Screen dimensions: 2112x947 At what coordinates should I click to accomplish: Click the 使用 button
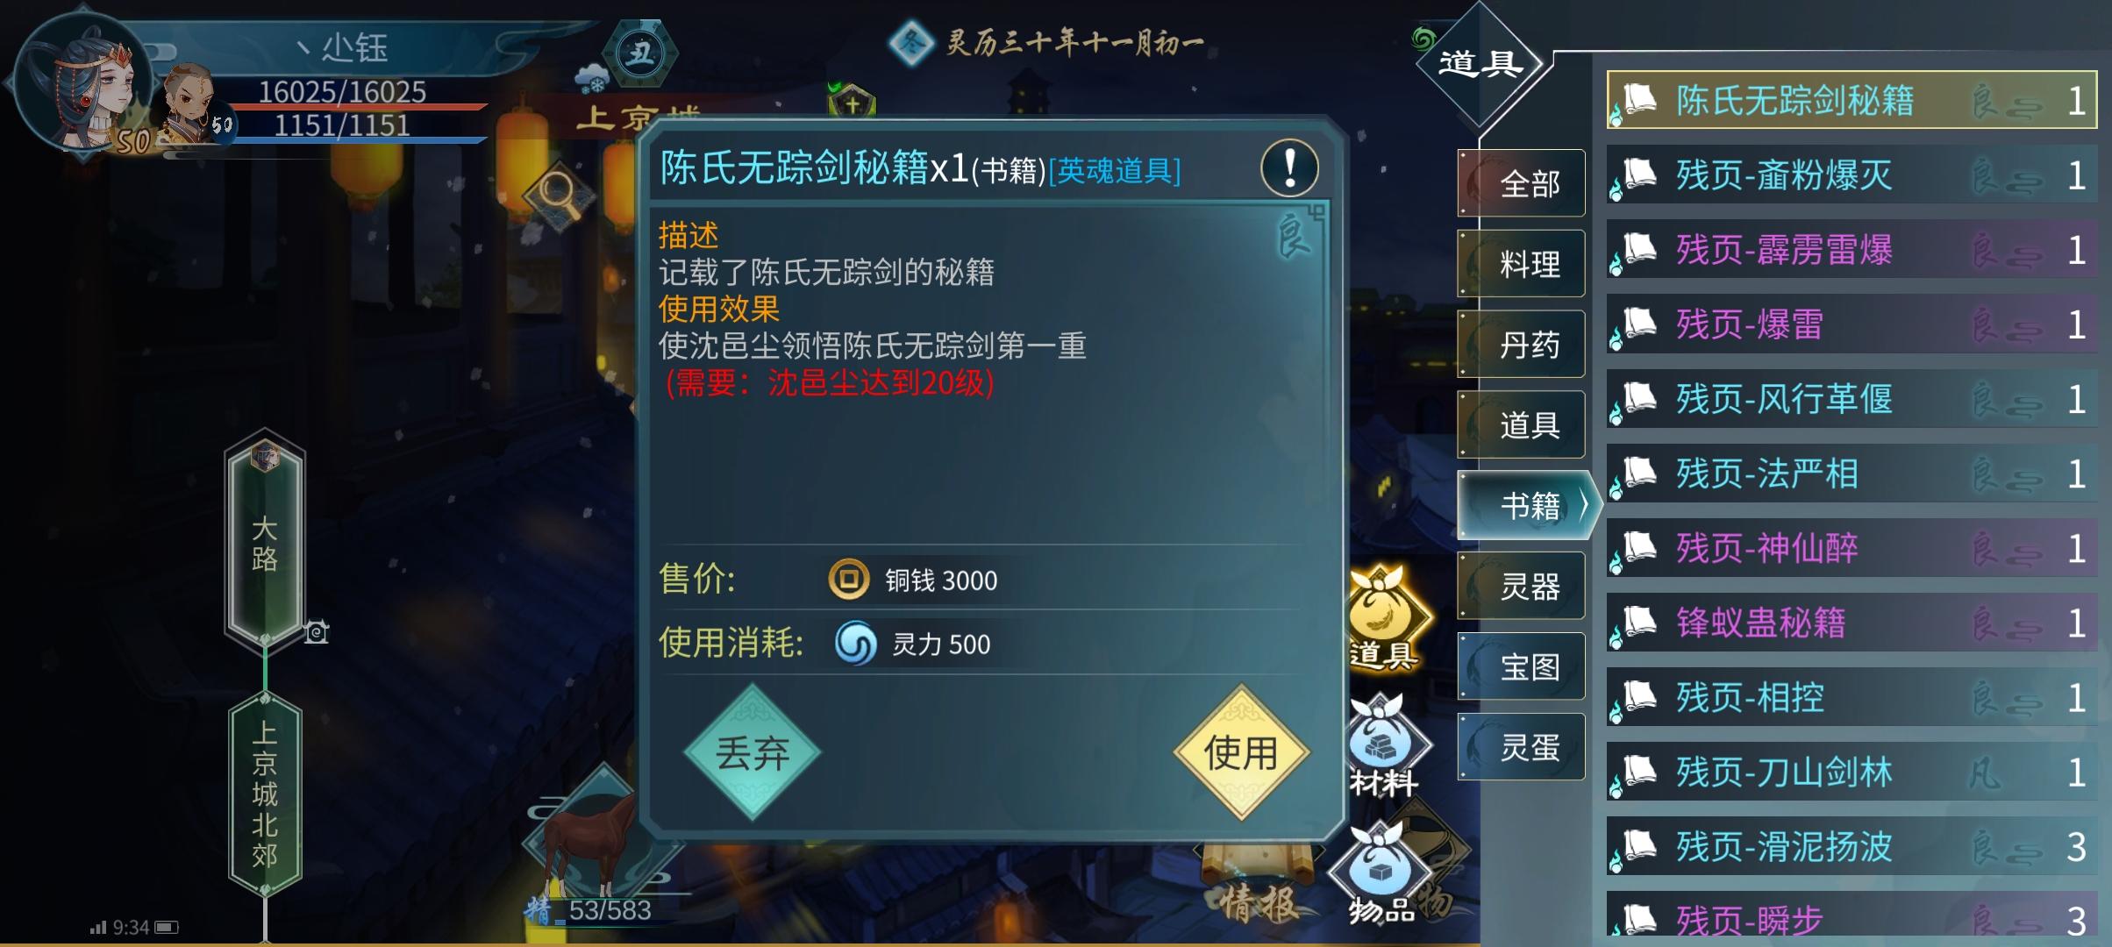(x=1241, y=752)
